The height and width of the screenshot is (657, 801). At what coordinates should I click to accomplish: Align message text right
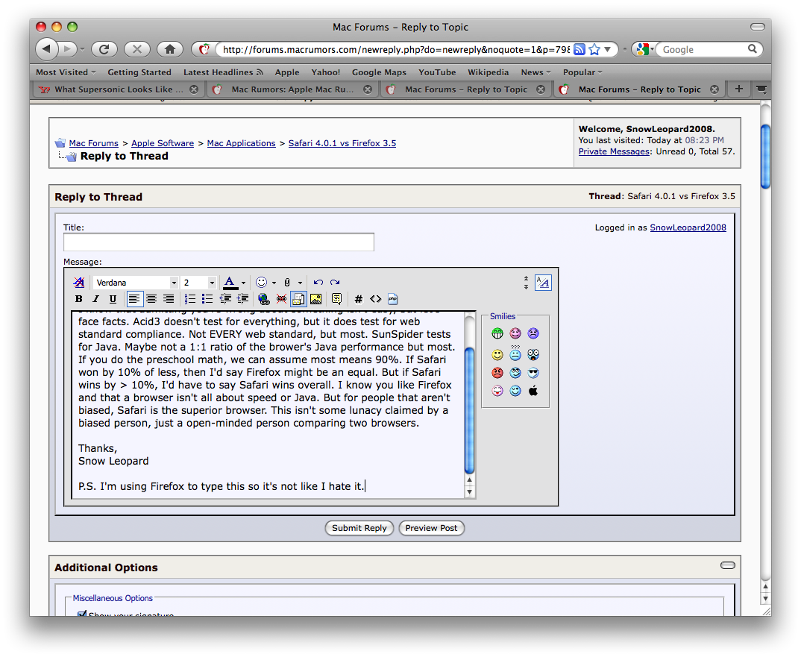pos(169,299)
